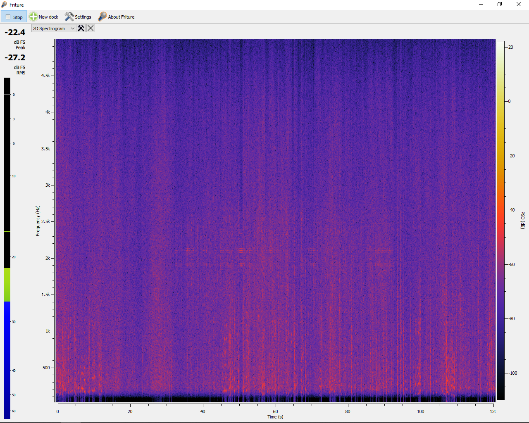
Task: Click the Frequency (Hz) axis label
Action: pos(38,221)
